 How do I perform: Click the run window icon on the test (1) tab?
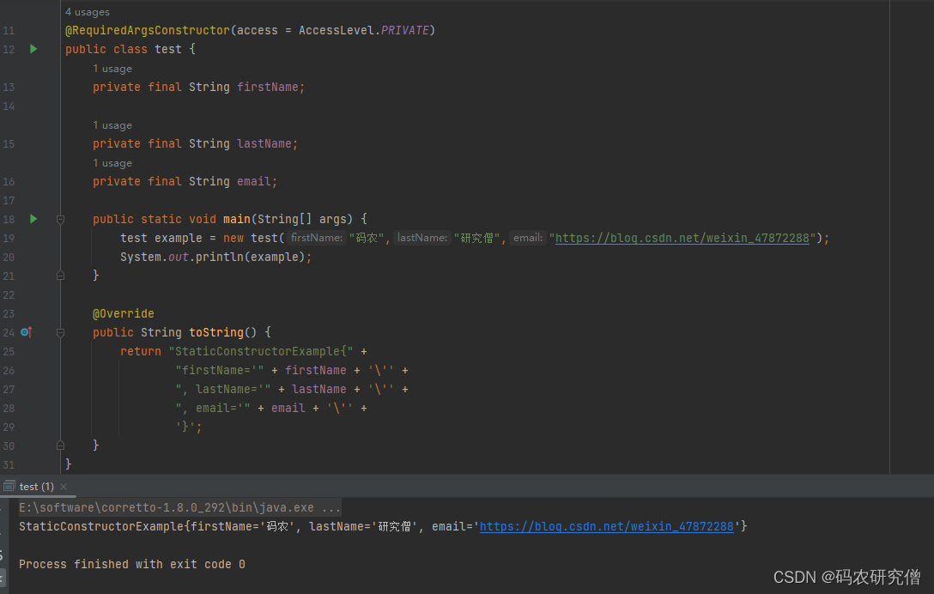pos(9,486)
